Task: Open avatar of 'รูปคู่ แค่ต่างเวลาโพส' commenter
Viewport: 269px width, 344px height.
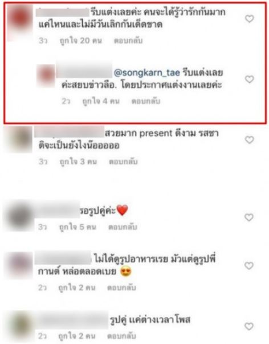Action: tap(21, 326)
